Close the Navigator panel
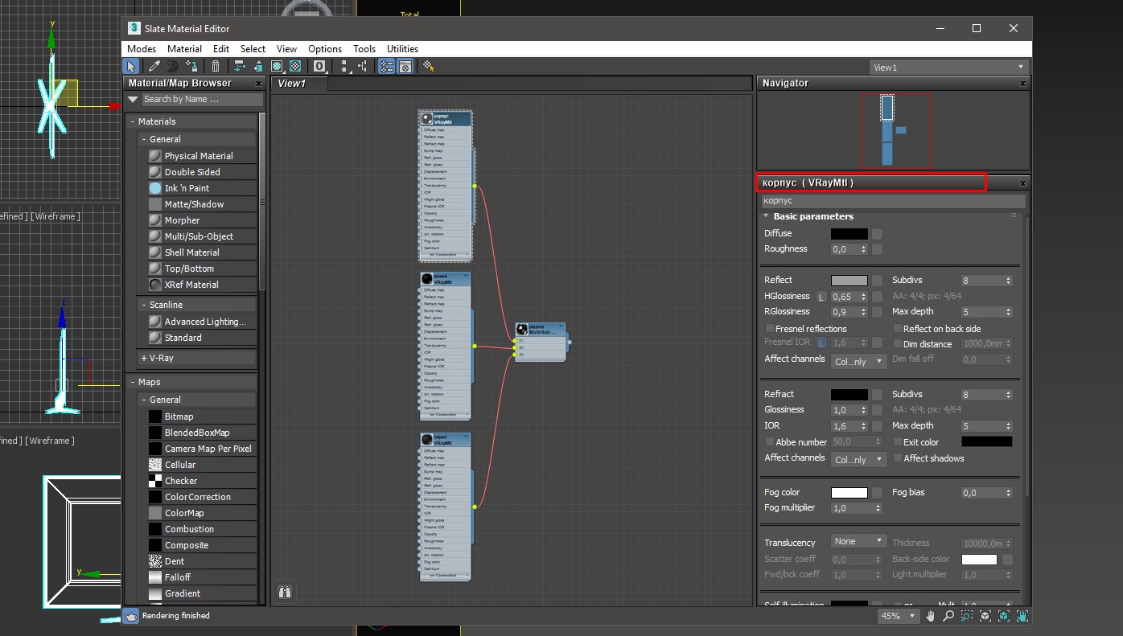This screenshot has width=1123, height=636. pyautogui.click(x=1022, y=84)
